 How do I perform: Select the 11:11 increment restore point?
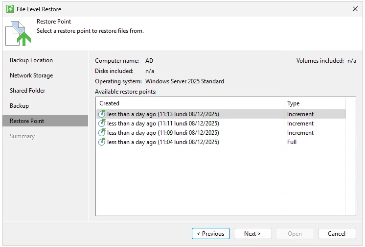point(163,123)
